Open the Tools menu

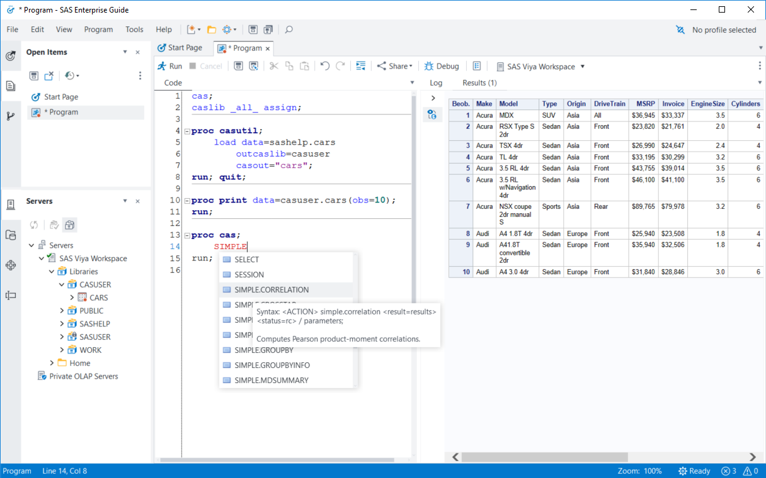134,30
